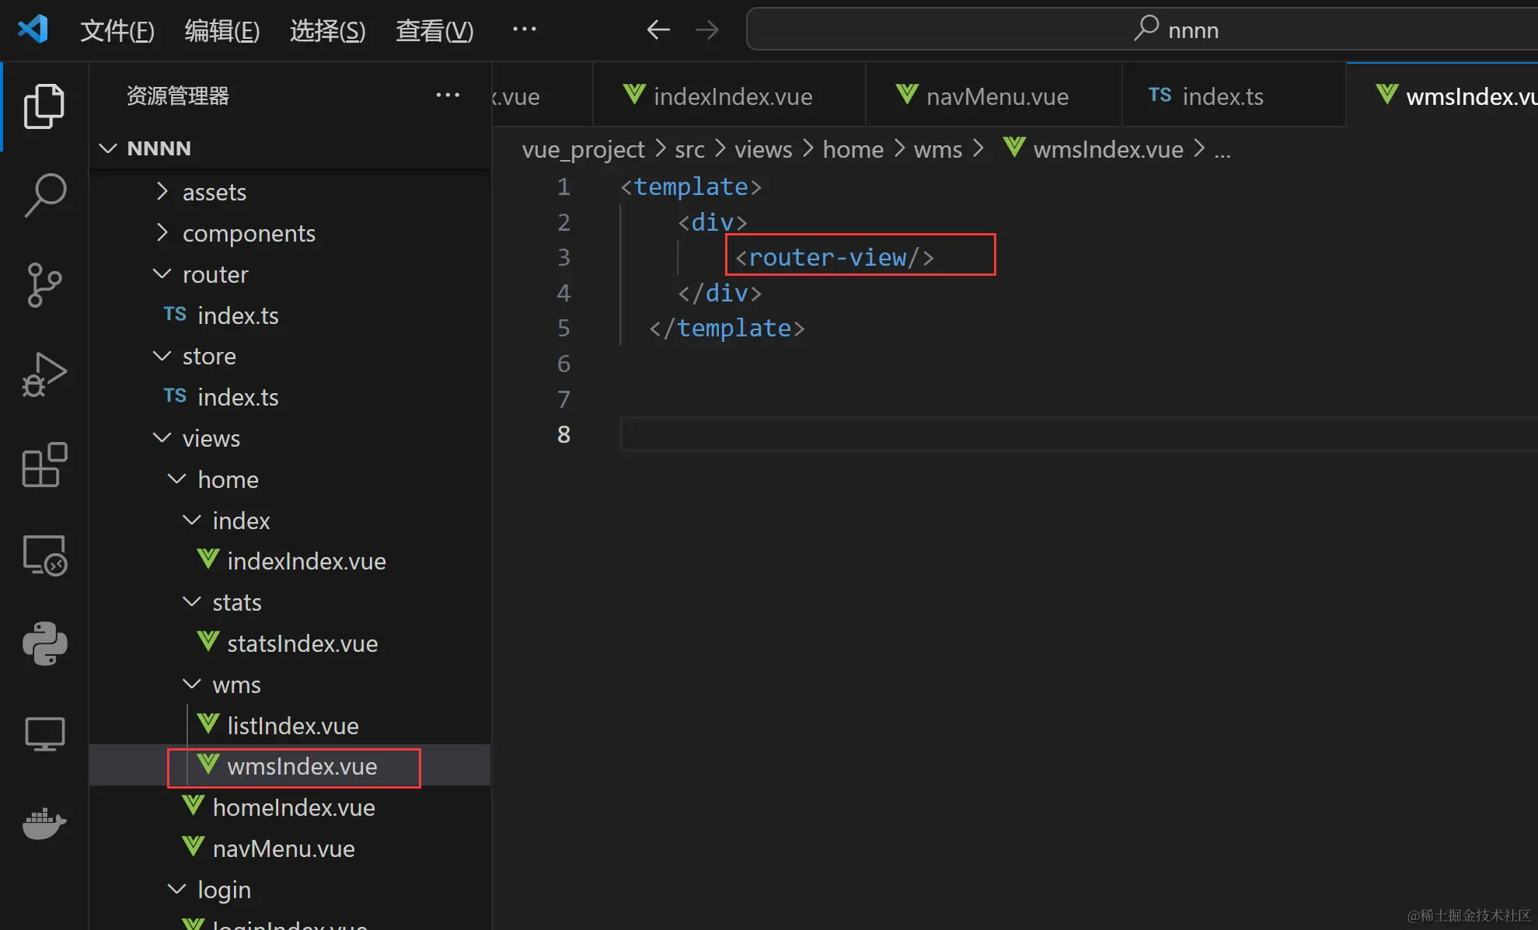Screen dimensions: 1538x930
Task: Open the 查看(V) menu
Action: point(434,30)
